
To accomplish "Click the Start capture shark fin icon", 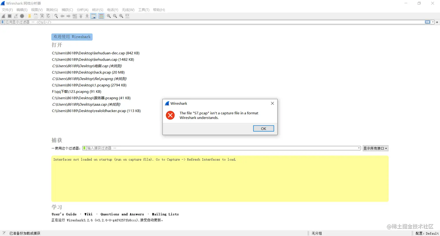I will pyautogui.click(x=3, y=16).
